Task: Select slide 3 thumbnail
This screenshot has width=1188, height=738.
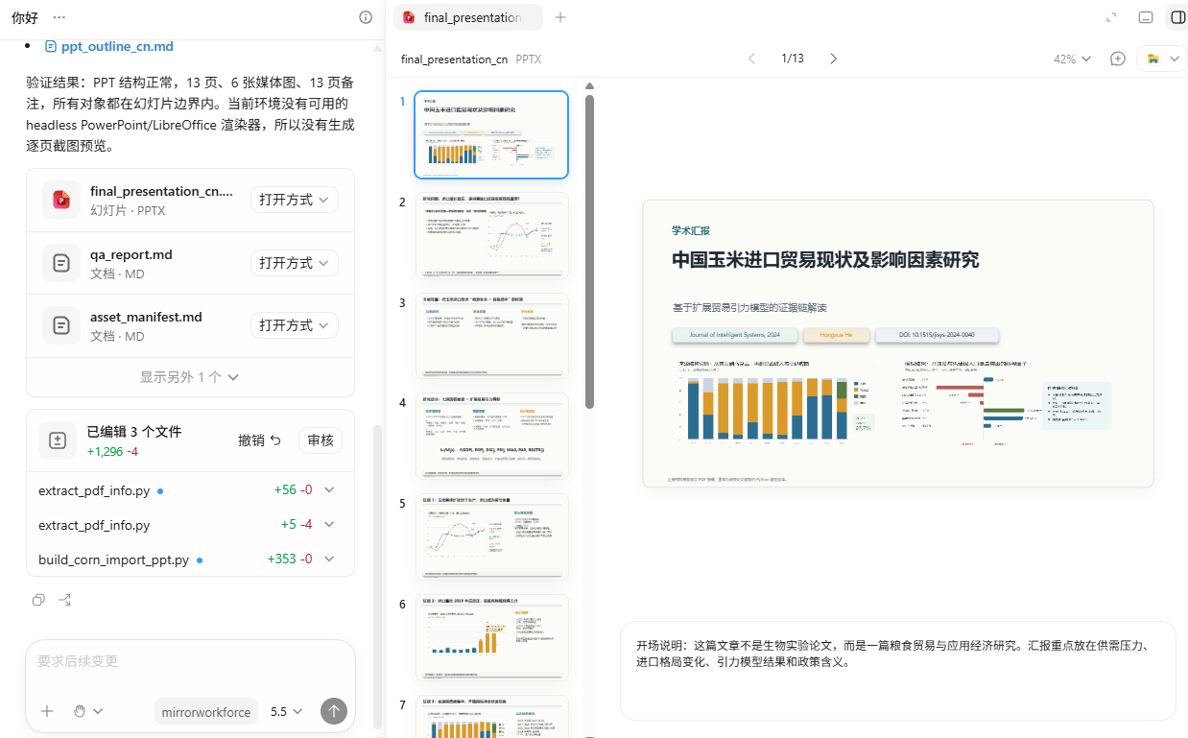Action: (491, 336)
